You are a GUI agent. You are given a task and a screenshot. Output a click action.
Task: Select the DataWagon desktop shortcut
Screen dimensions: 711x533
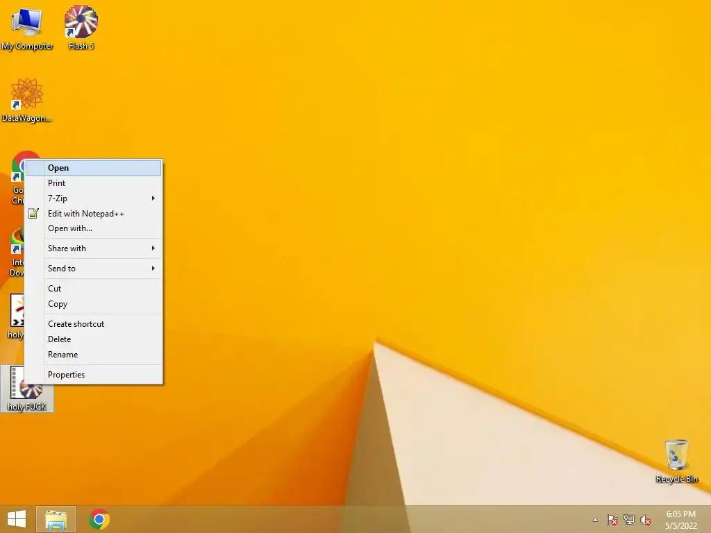(x=27, y=100)
